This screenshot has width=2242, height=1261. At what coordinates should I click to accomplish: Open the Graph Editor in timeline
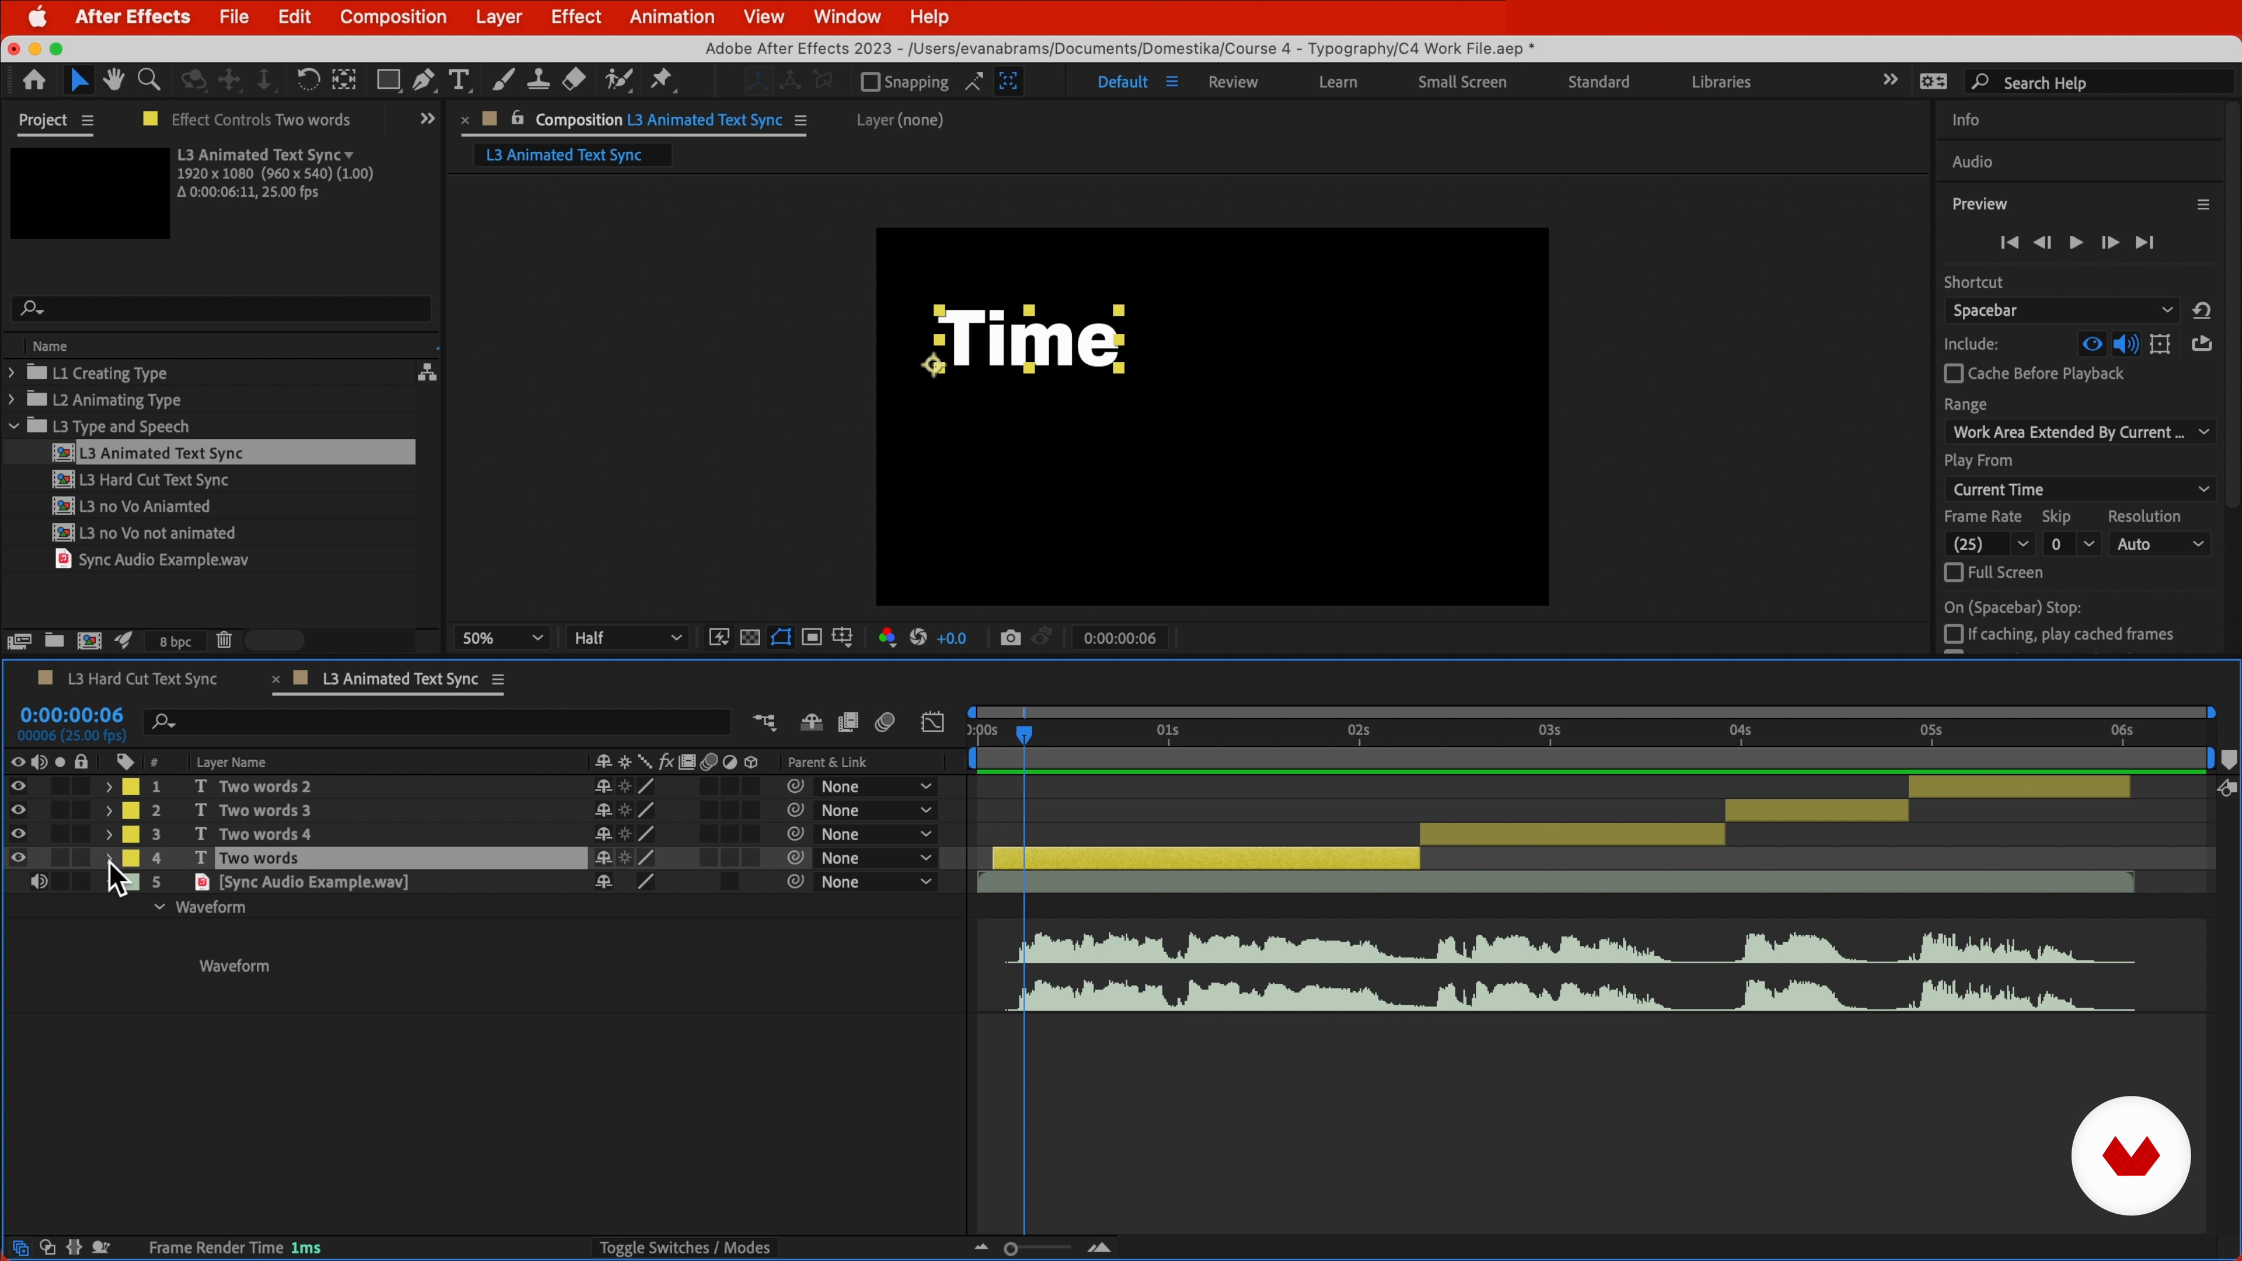932,722
